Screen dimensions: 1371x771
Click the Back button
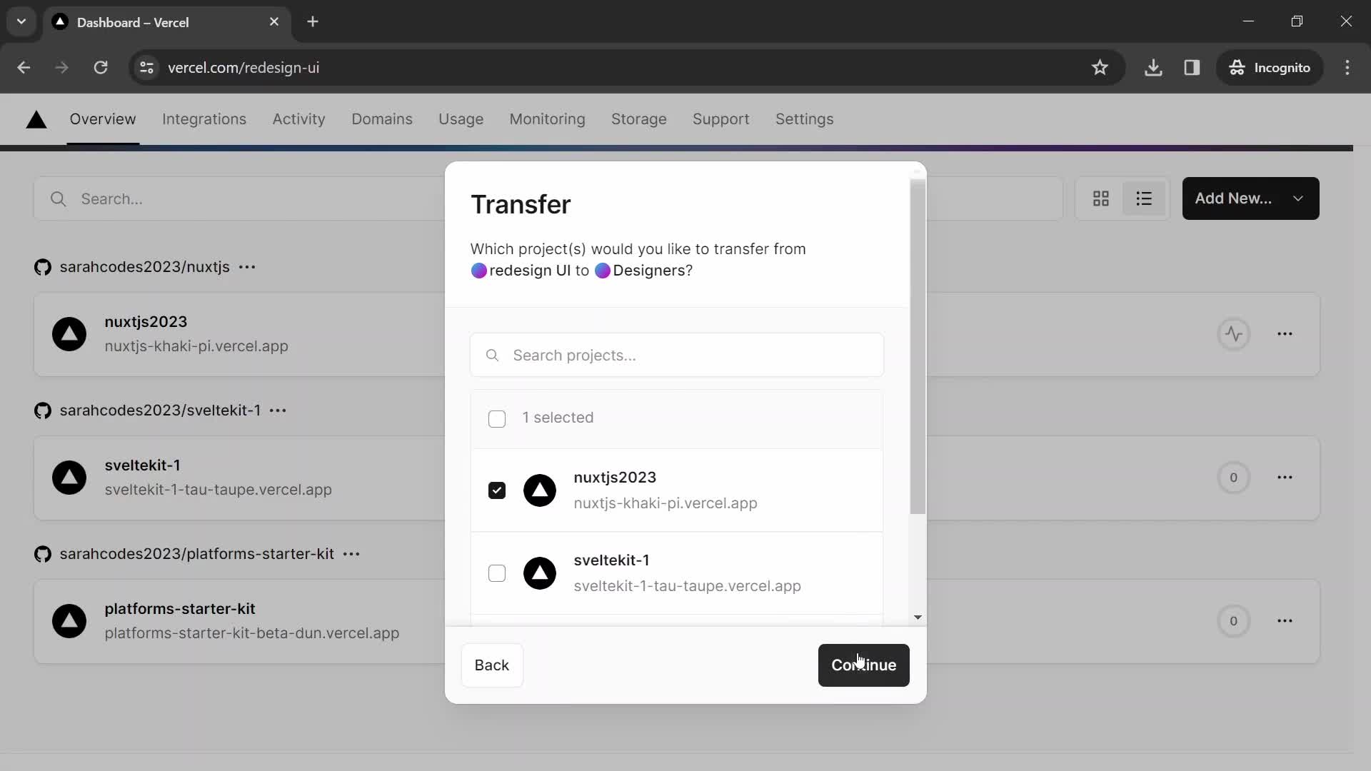coord(493,665)
